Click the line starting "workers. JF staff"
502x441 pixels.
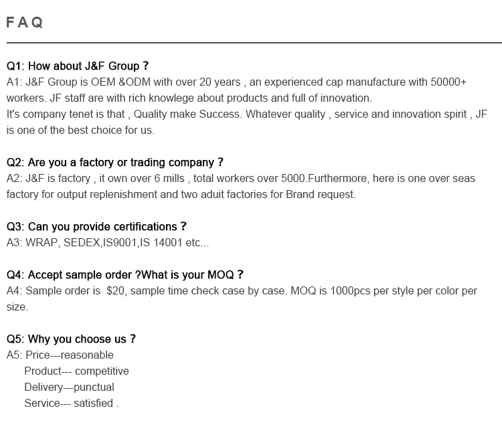tap(189, 98)
